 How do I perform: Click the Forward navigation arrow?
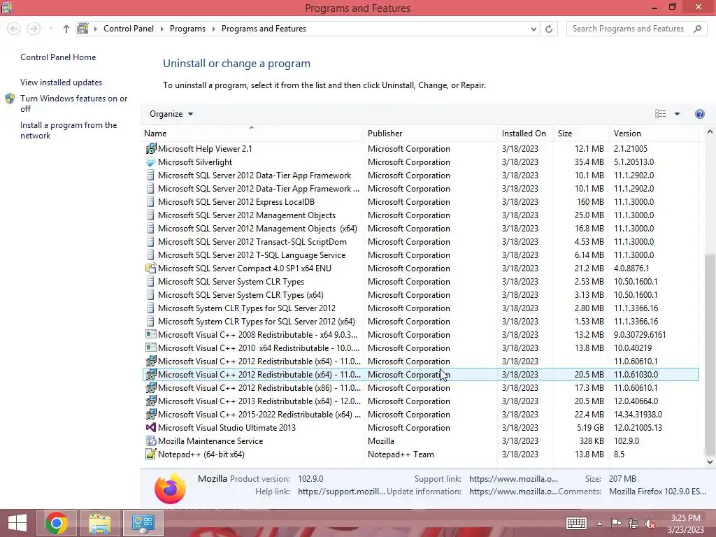pos(34,29)
